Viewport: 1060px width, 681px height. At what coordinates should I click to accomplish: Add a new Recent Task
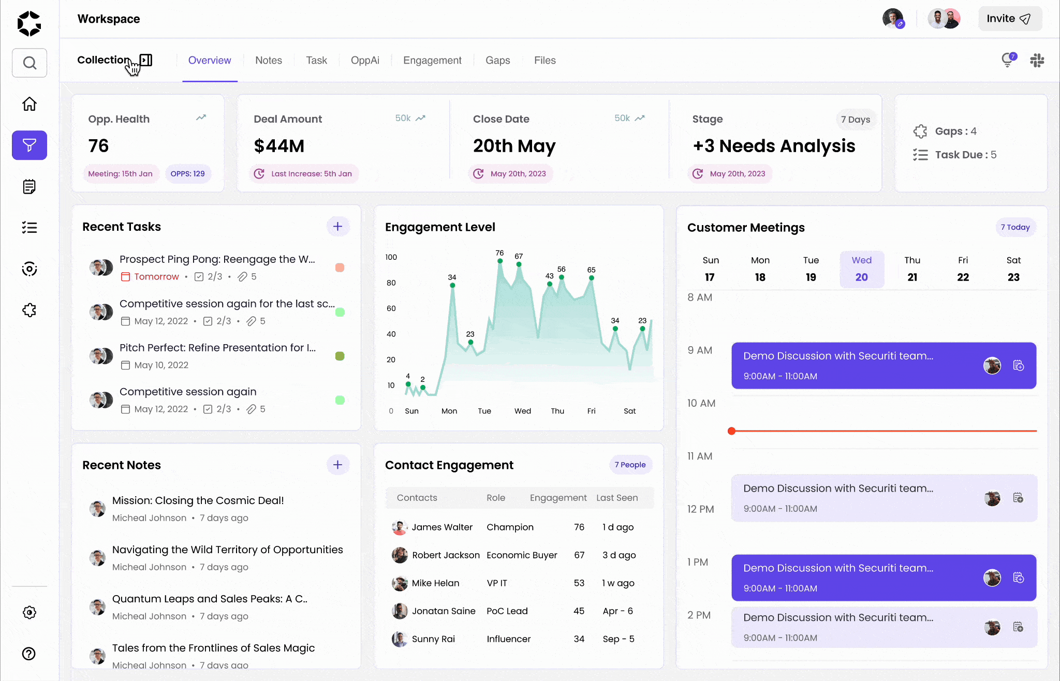click(338, 227)
